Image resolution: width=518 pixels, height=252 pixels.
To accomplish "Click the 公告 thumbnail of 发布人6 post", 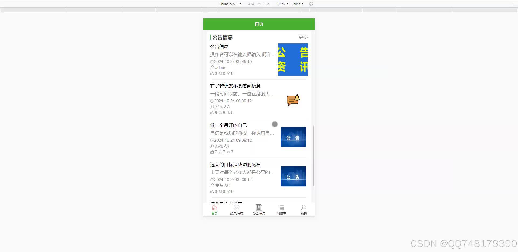I will tap(293, 176).
